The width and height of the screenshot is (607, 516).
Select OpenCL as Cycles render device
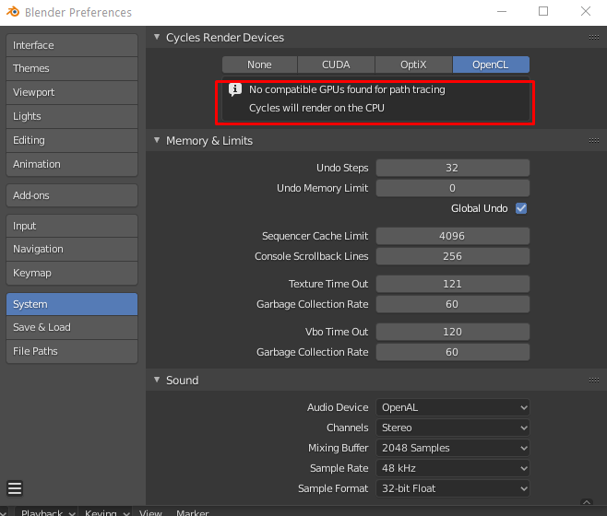[x=491, y=64]
